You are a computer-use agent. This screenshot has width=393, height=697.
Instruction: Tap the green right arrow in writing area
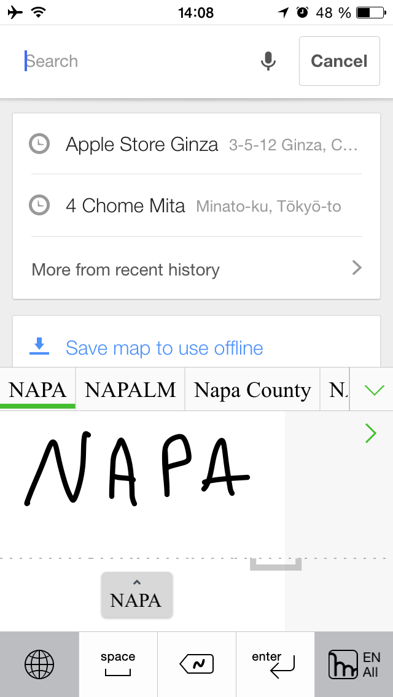(x=371, y=434)
